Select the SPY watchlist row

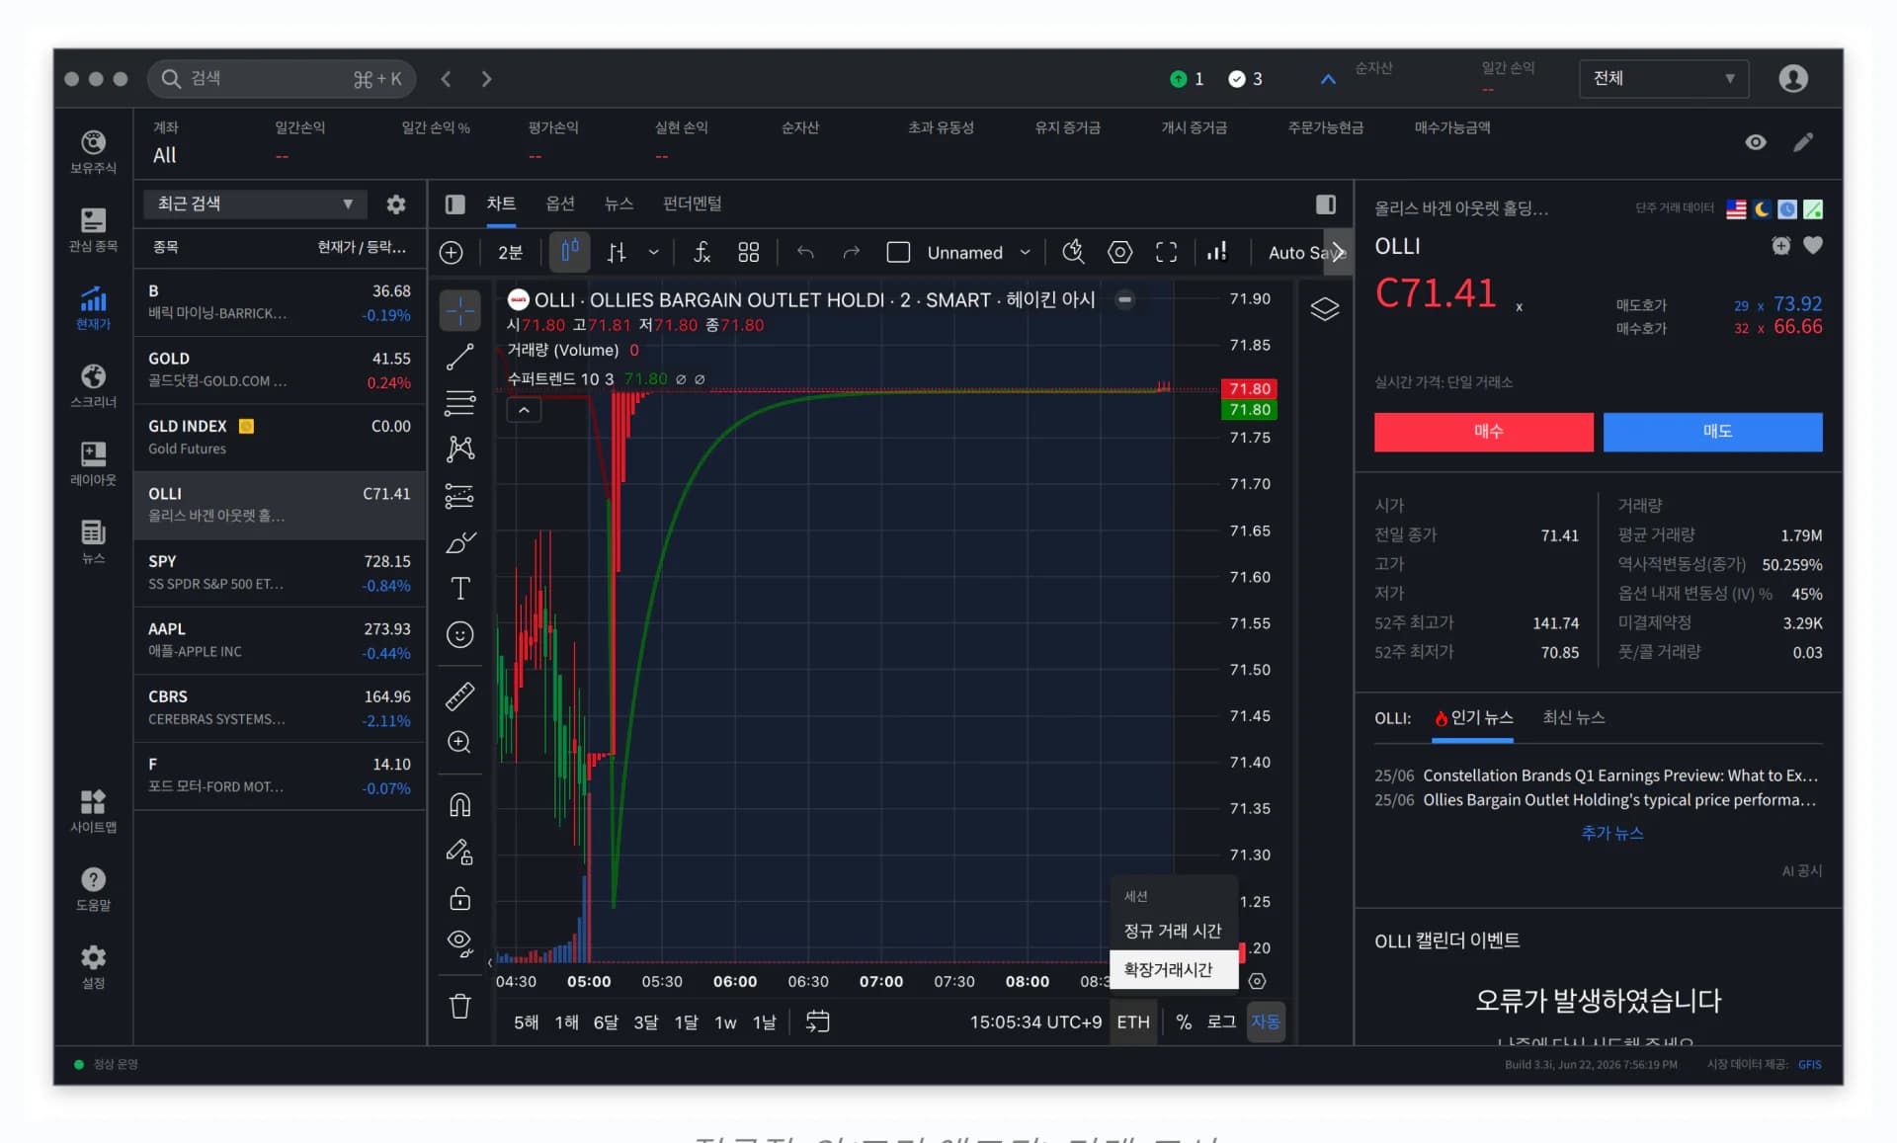click(280, 573)
